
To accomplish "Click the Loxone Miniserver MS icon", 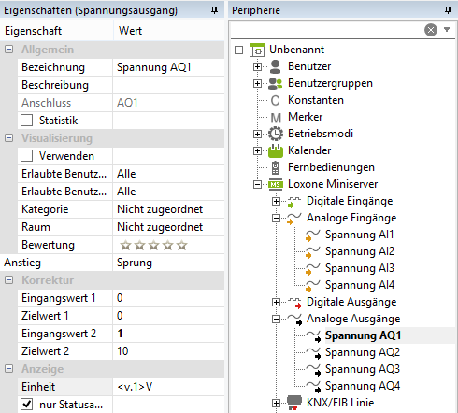I will 276,185.
